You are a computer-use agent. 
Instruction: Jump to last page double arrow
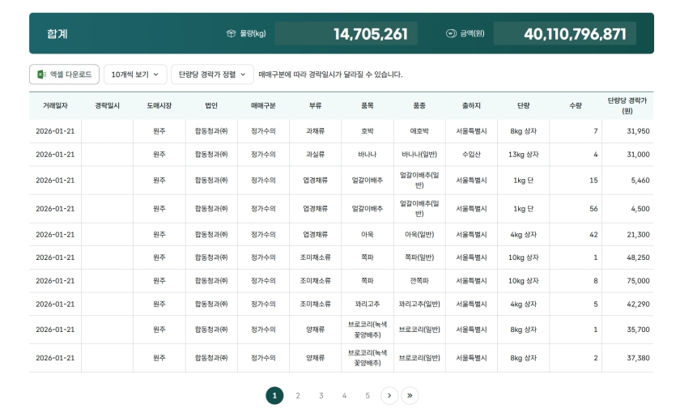(410, 395)
